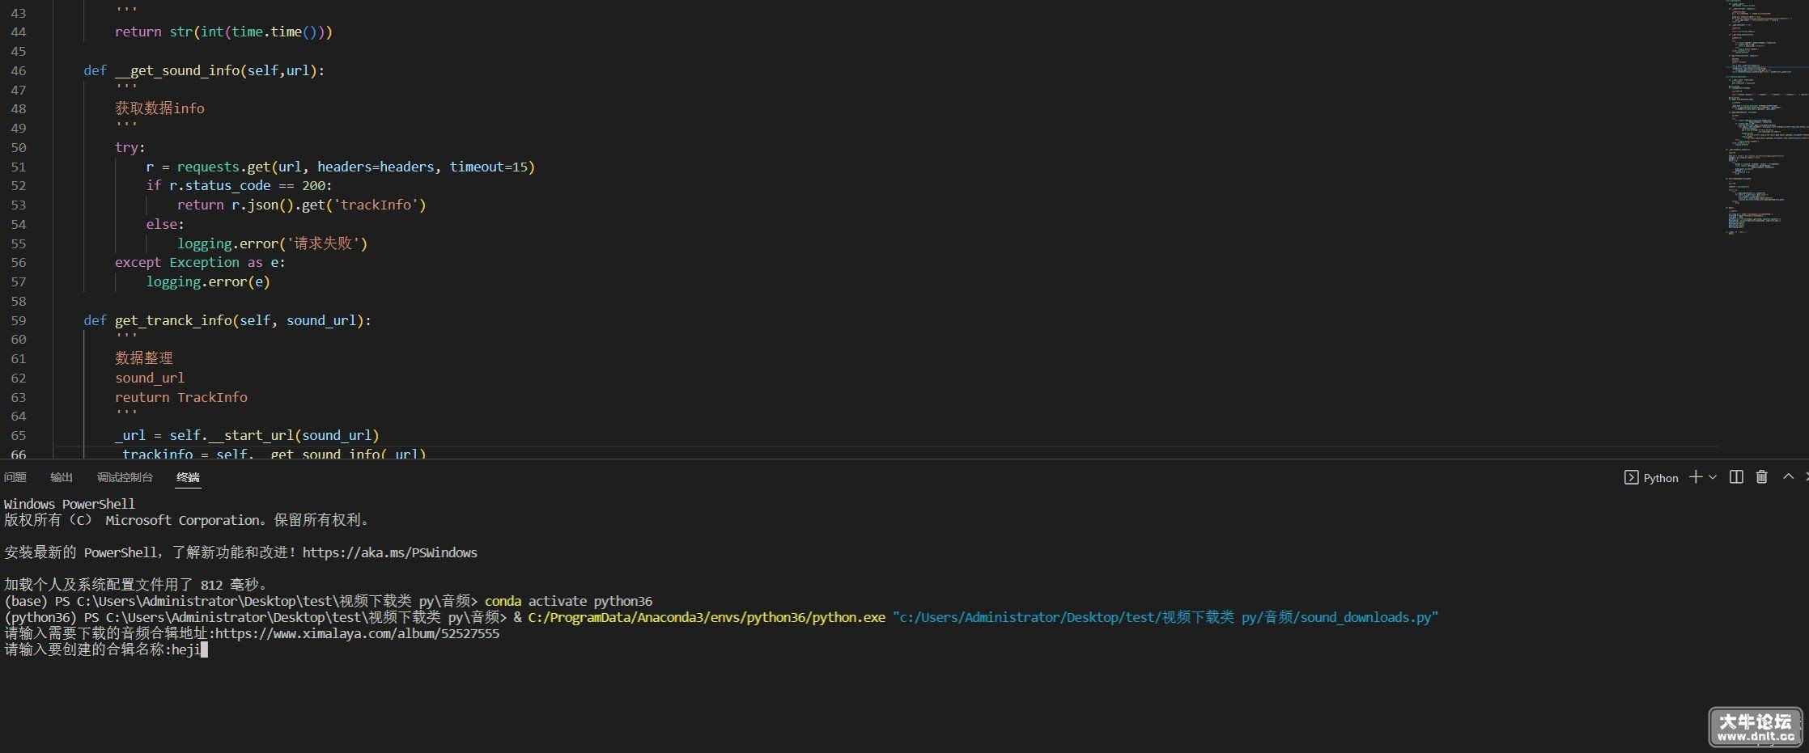Click 'logging.error(e)' on line 57
The height and width of the screenshot is (753, 1809).
coord(208,281)
